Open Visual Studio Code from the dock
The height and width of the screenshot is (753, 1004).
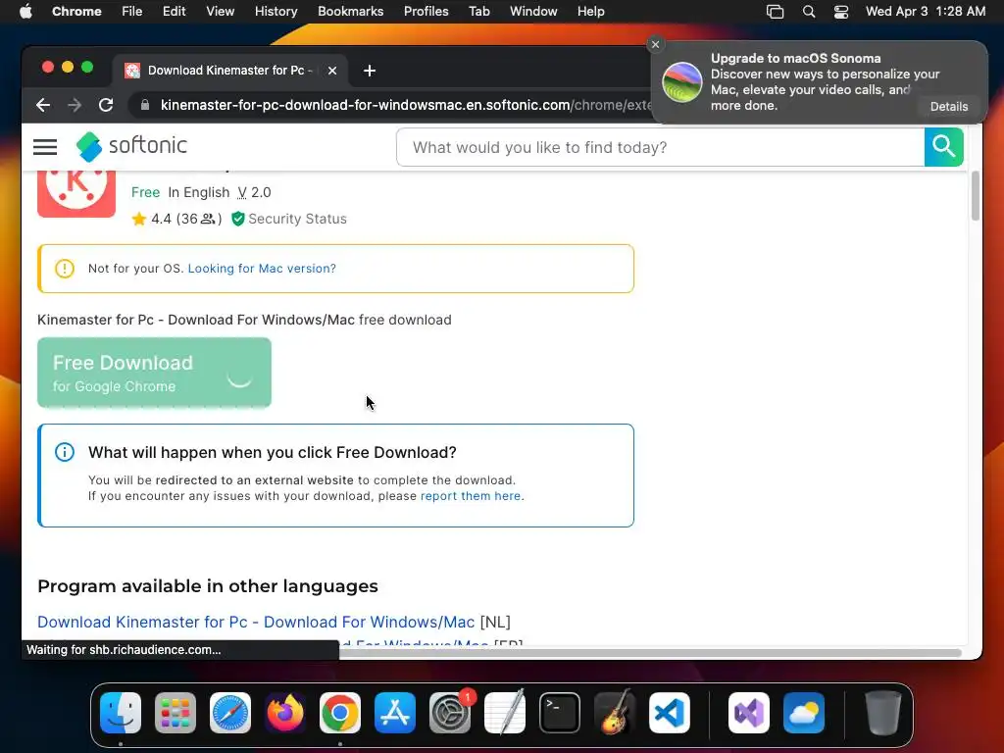coord(669,712)
